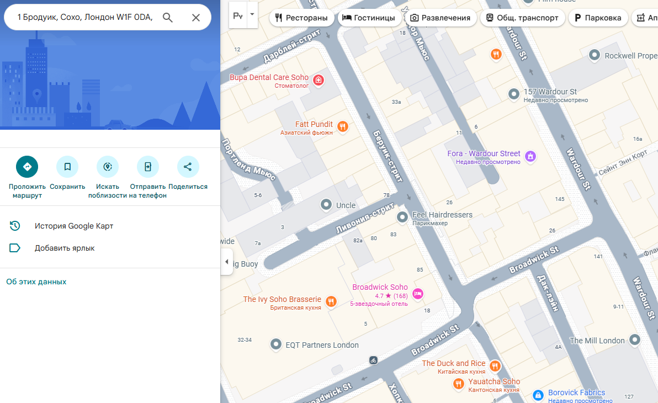Click the parking P quick-filter button

pyautogui.click(x=237, y=16)
